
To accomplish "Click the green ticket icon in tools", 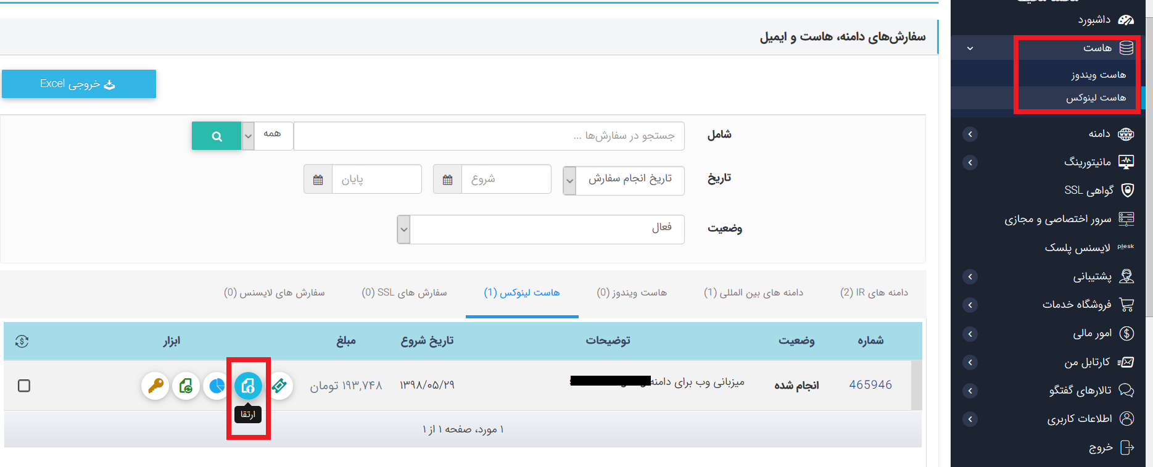I will coord(279,386).
